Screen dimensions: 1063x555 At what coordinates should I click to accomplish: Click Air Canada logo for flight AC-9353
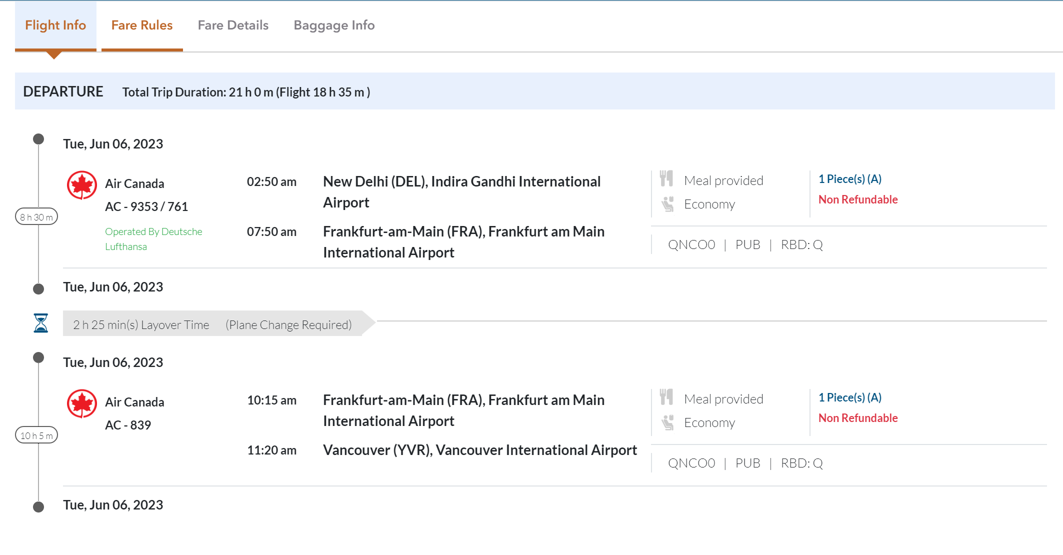click(82, 185)
